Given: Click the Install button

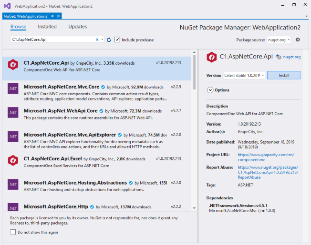Looking at the screenshot, I should (x=283, y=76).
